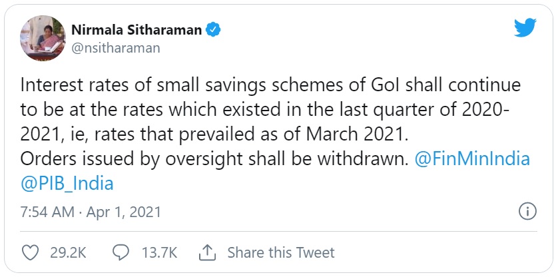Image resolution: width=558 pixels, height=277 pixels.
Task: Open the tweet info circle icon
Action: point(527,212)
